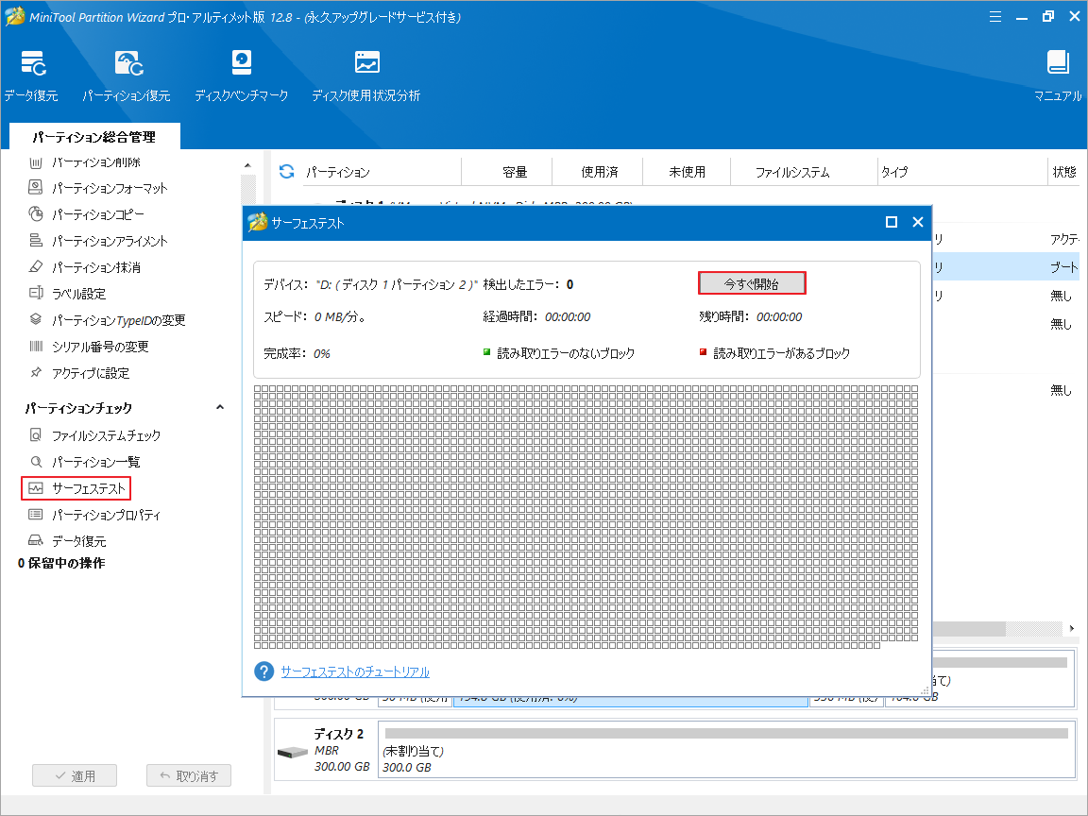Viewport: 1088px width, 816px height.
Task: Launch パーティション復元 from the toolbar
Action: [x=128, y=63]
